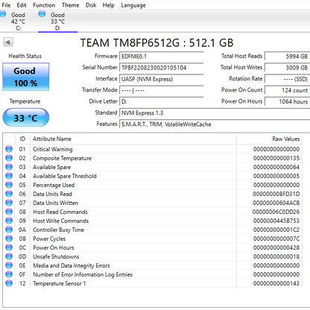Open the File menu

pos(6,5)
